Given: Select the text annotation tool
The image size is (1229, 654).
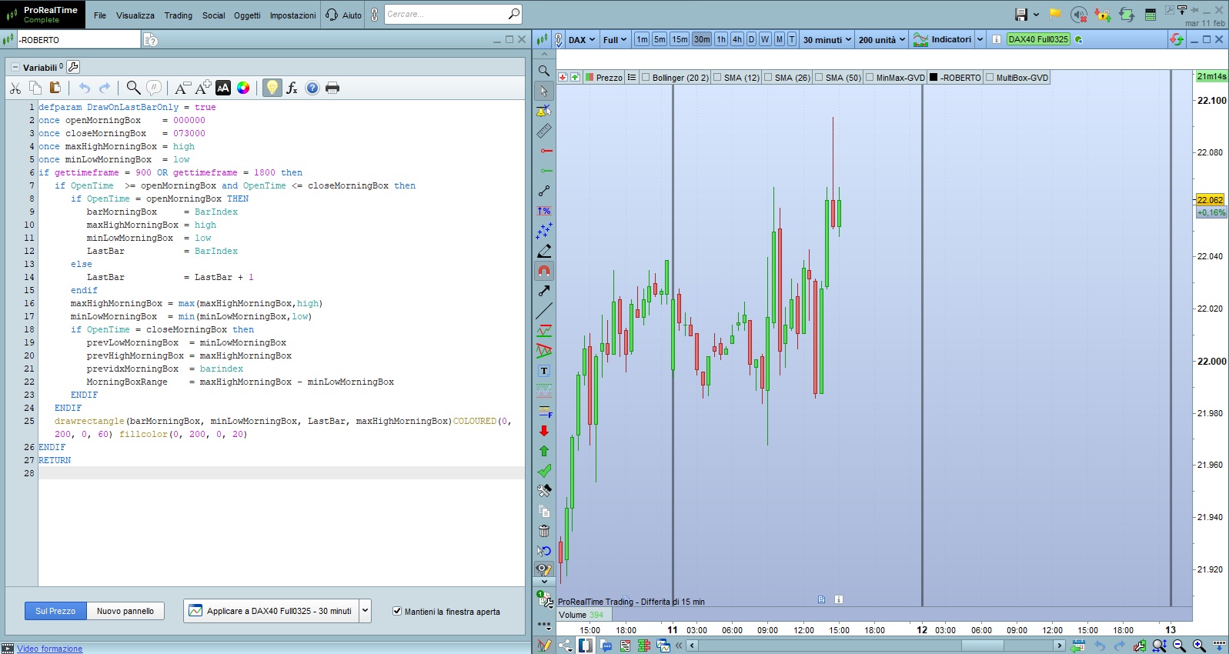Looking at the screenshot, I should 544,371.
